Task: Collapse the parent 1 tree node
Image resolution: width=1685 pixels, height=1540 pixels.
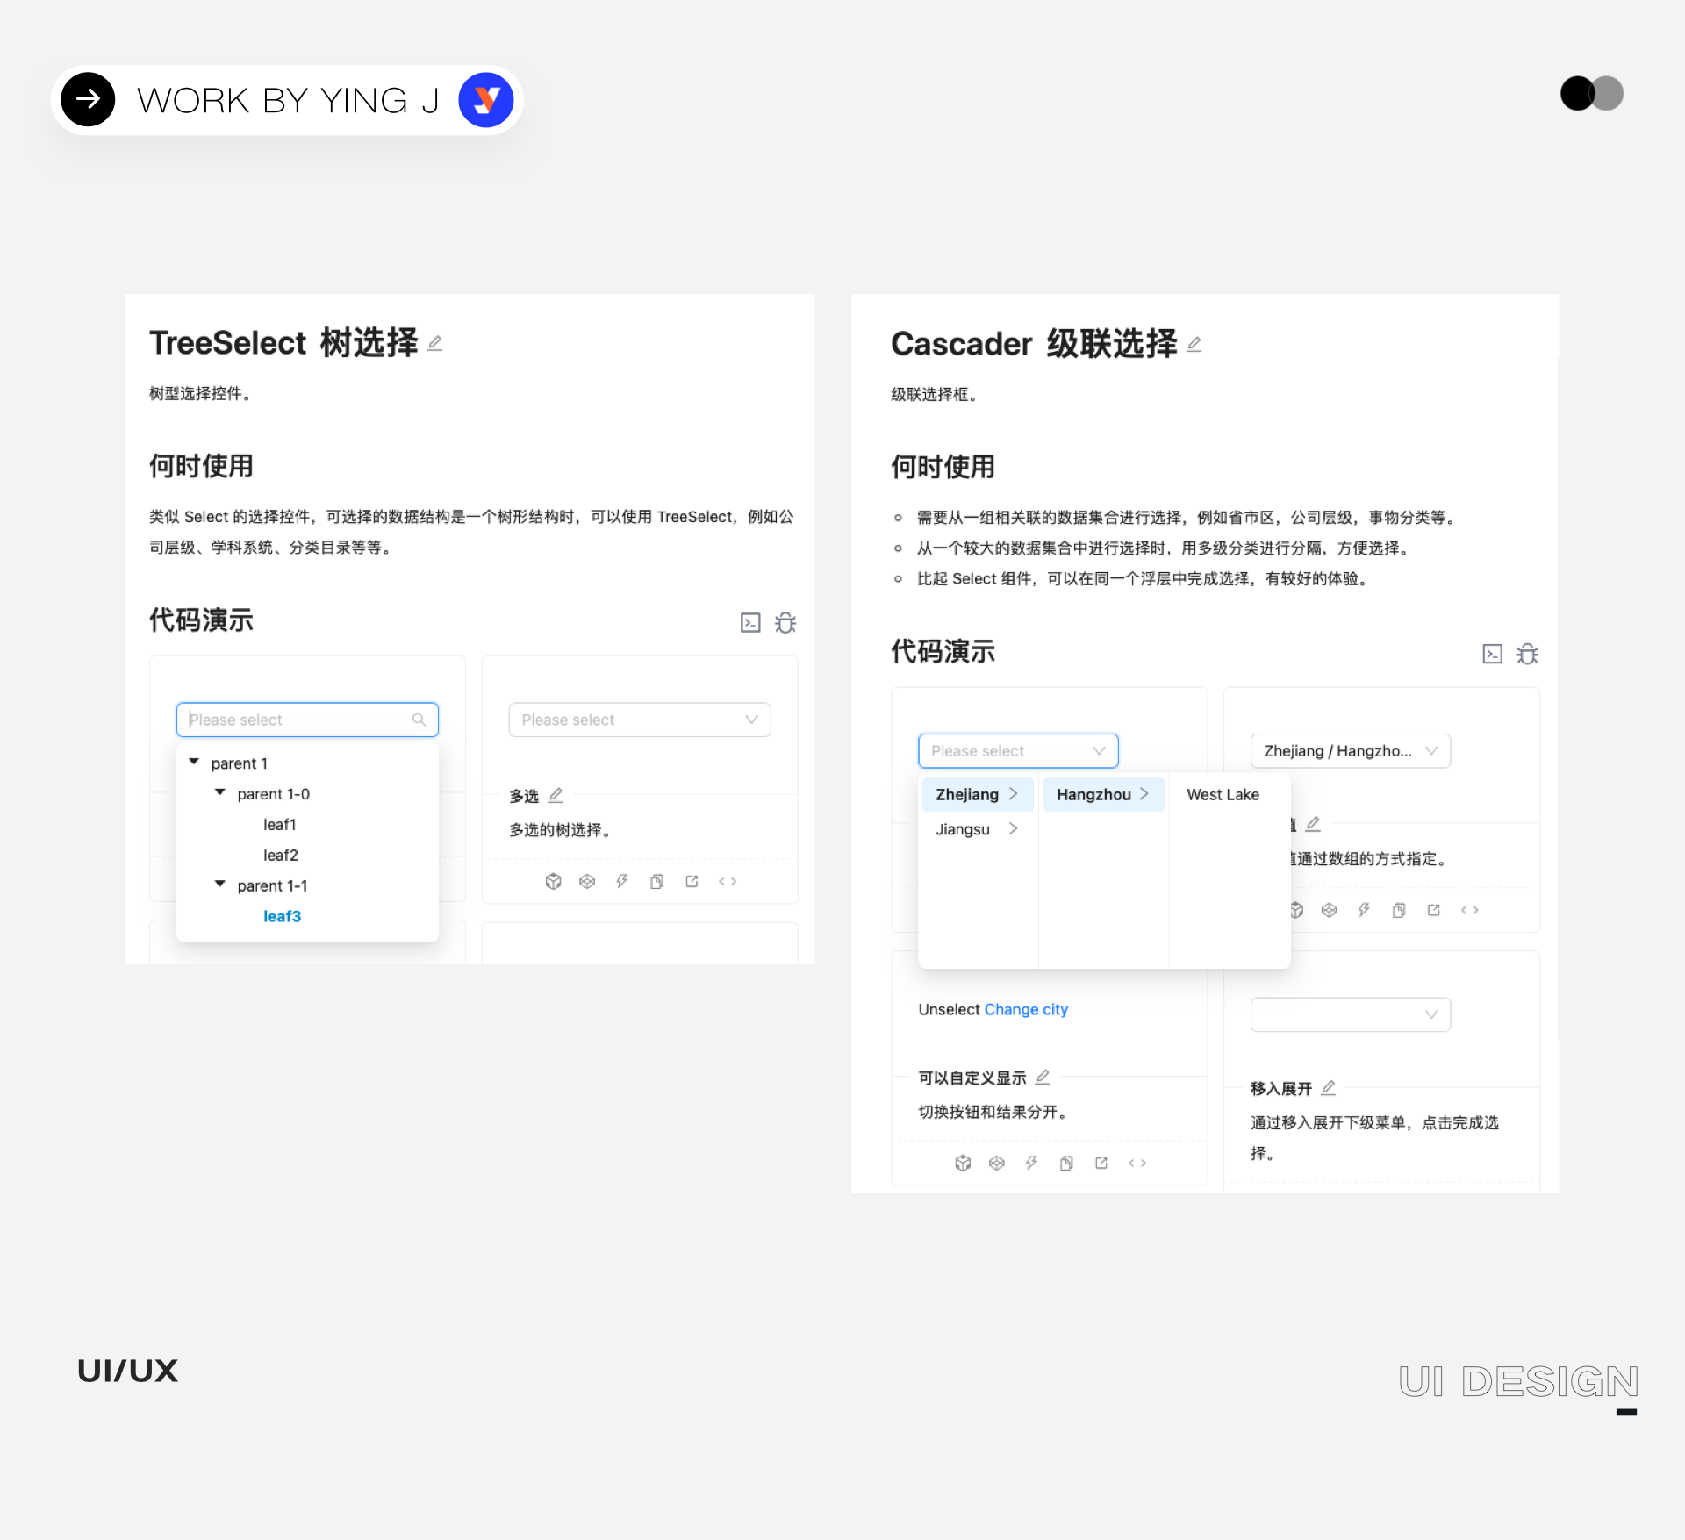Action: [194, 763]
